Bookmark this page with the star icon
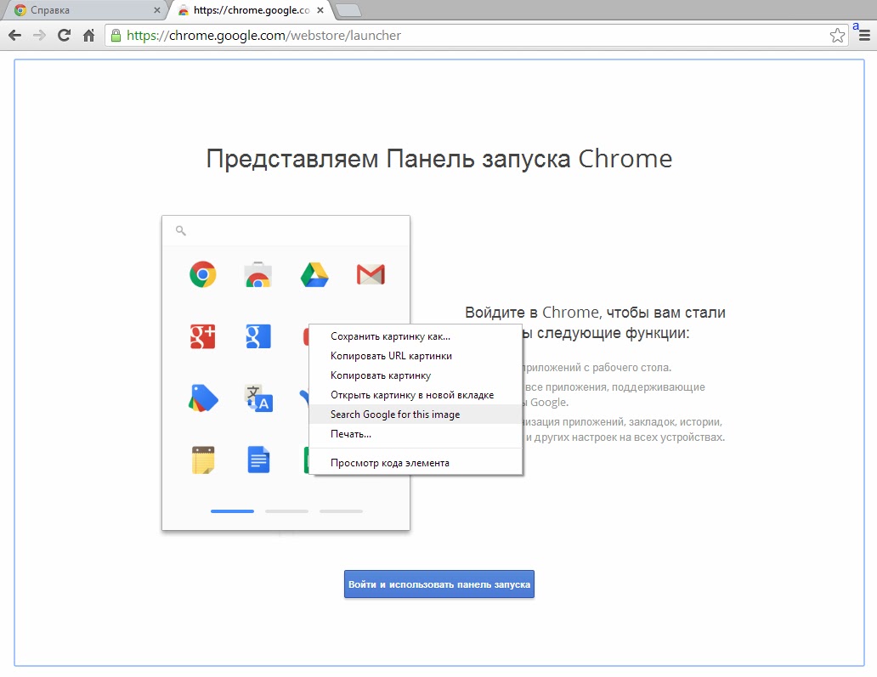This screenshot has height=677, width=877. [837, 36]
